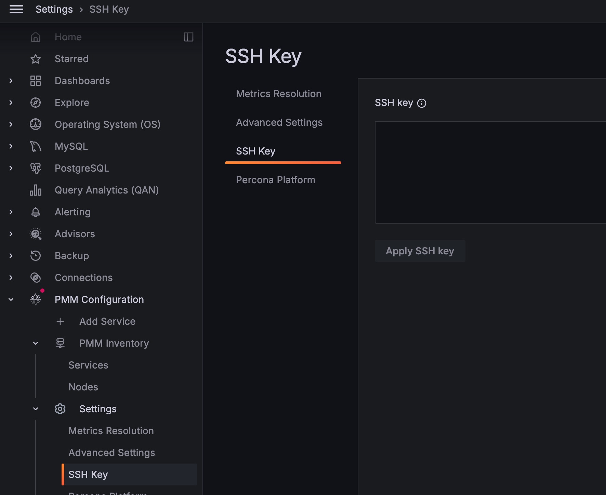
Task: Click the Backup history icon
Action: point(36,255)
